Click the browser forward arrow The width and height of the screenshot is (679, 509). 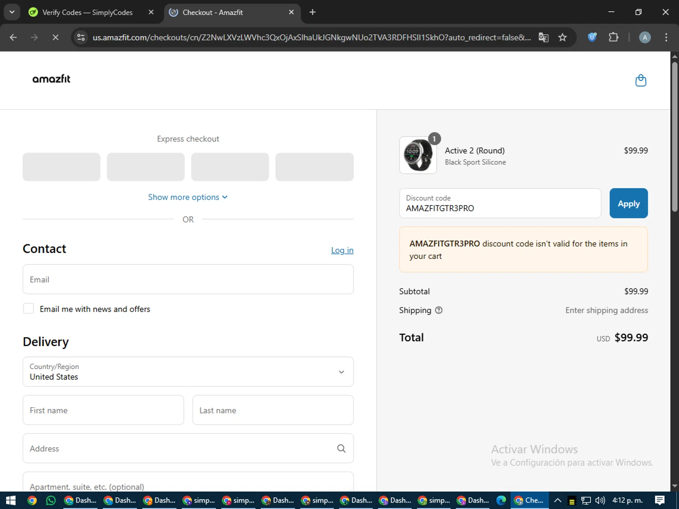[34, 38]
